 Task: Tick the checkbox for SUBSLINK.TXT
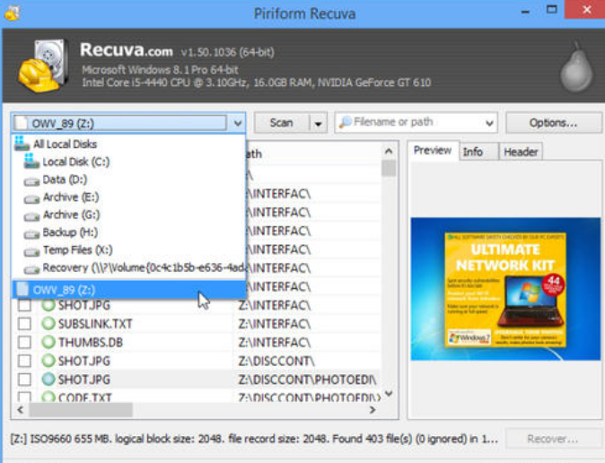[x=24, y=323]
